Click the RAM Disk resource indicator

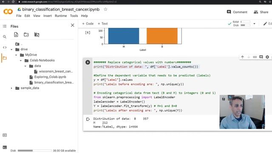pos(241,24)
